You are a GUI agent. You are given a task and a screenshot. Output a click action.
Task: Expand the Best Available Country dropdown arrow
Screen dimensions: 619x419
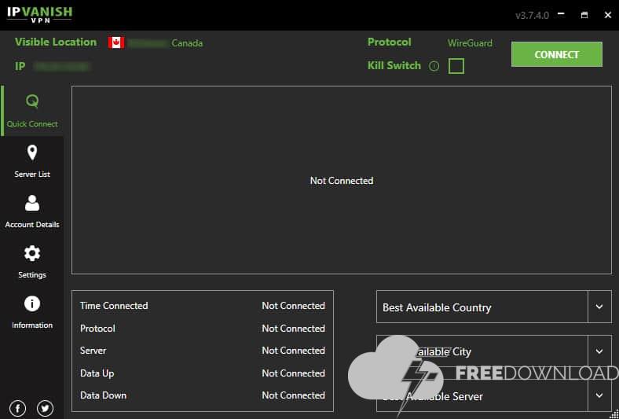[x=599, y=307]
